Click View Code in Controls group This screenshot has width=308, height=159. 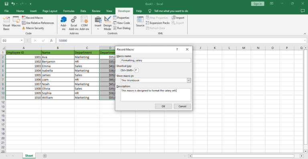click(x=122, y=23)
